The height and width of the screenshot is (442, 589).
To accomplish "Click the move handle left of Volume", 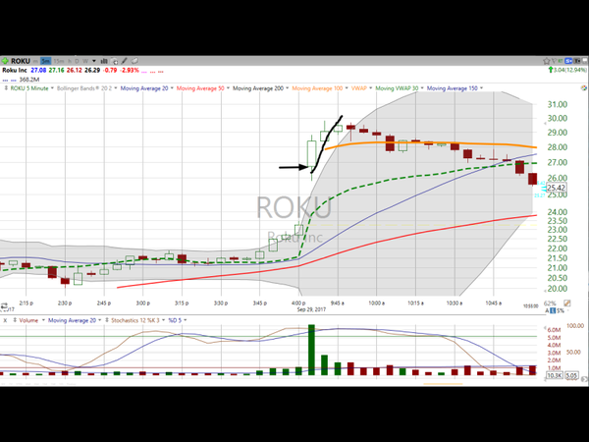I will pos(15,320).
